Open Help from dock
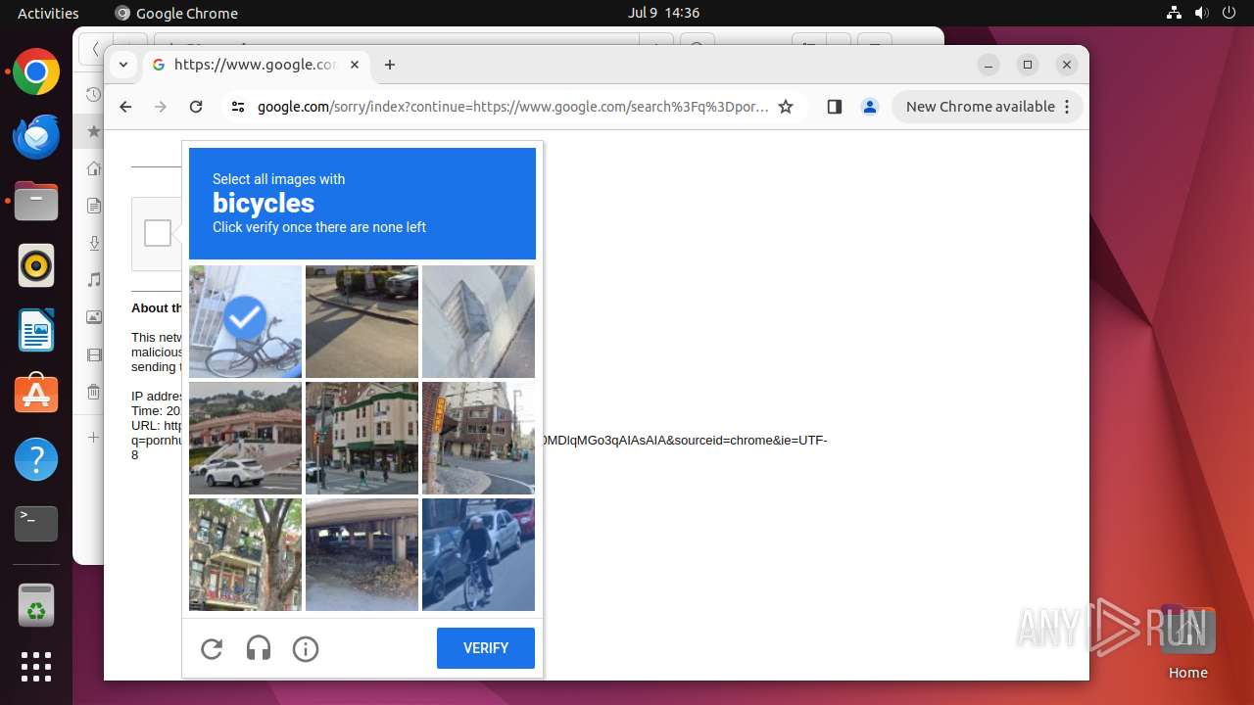The width and height of the screenshot is (1254, 705). point(36,459)
